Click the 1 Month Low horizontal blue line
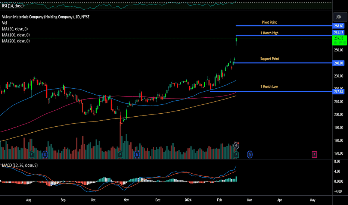Screen dimensions: 348x205 [x=271, y=91]
